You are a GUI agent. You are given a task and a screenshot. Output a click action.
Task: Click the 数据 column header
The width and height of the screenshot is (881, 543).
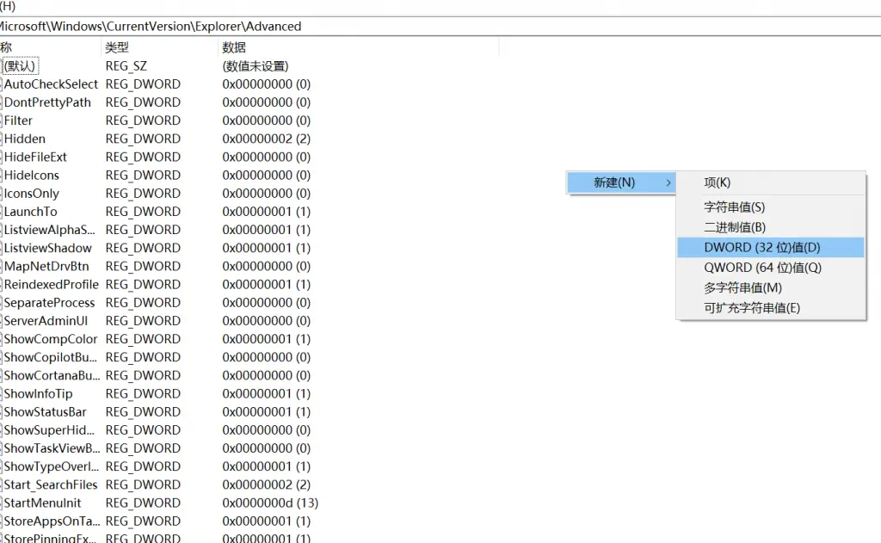pyautogui.click(x=358, y=47)
